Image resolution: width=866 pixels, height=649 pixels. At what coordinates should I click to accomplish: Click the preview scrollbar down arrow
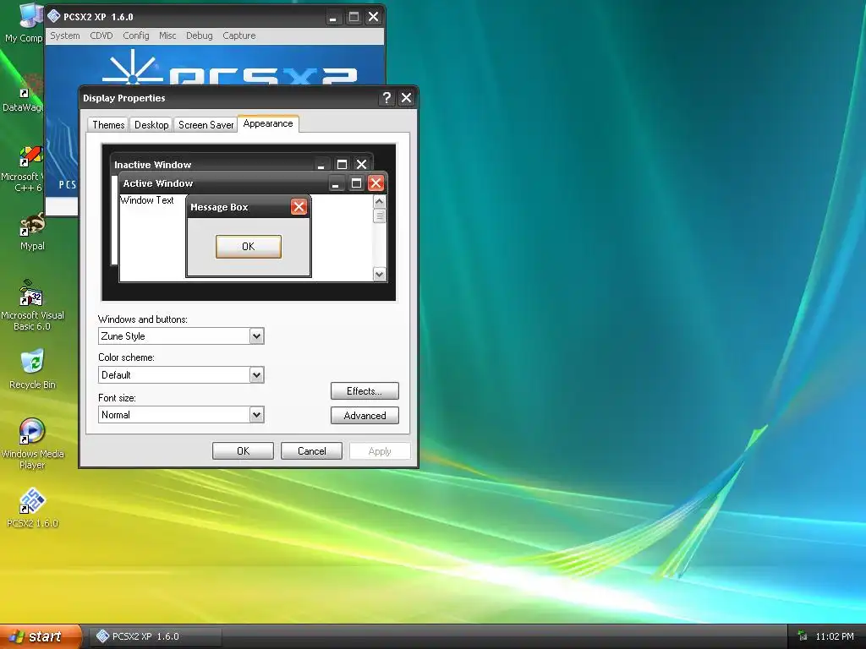[x=380, y=275]
